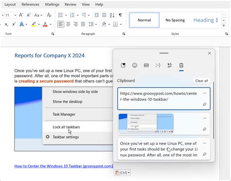Click Clear all in Clipboard panel
Image resolution: width=231 pixels, height=181 pixels.
point(201,81)
